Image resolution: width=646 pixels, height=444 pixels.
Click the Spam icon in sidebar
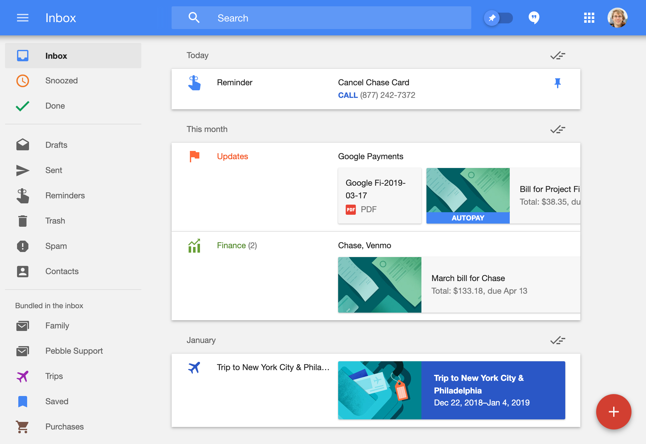(x=23, y=245)
